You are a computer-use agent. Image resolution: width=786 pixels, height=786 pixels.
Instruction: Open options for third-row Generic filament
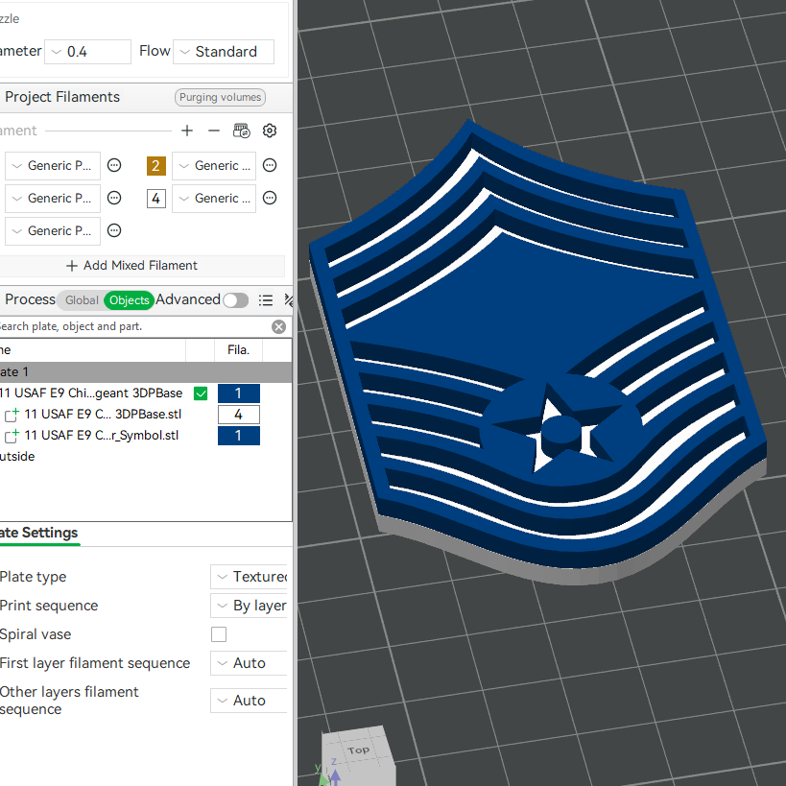click(114, 230)
